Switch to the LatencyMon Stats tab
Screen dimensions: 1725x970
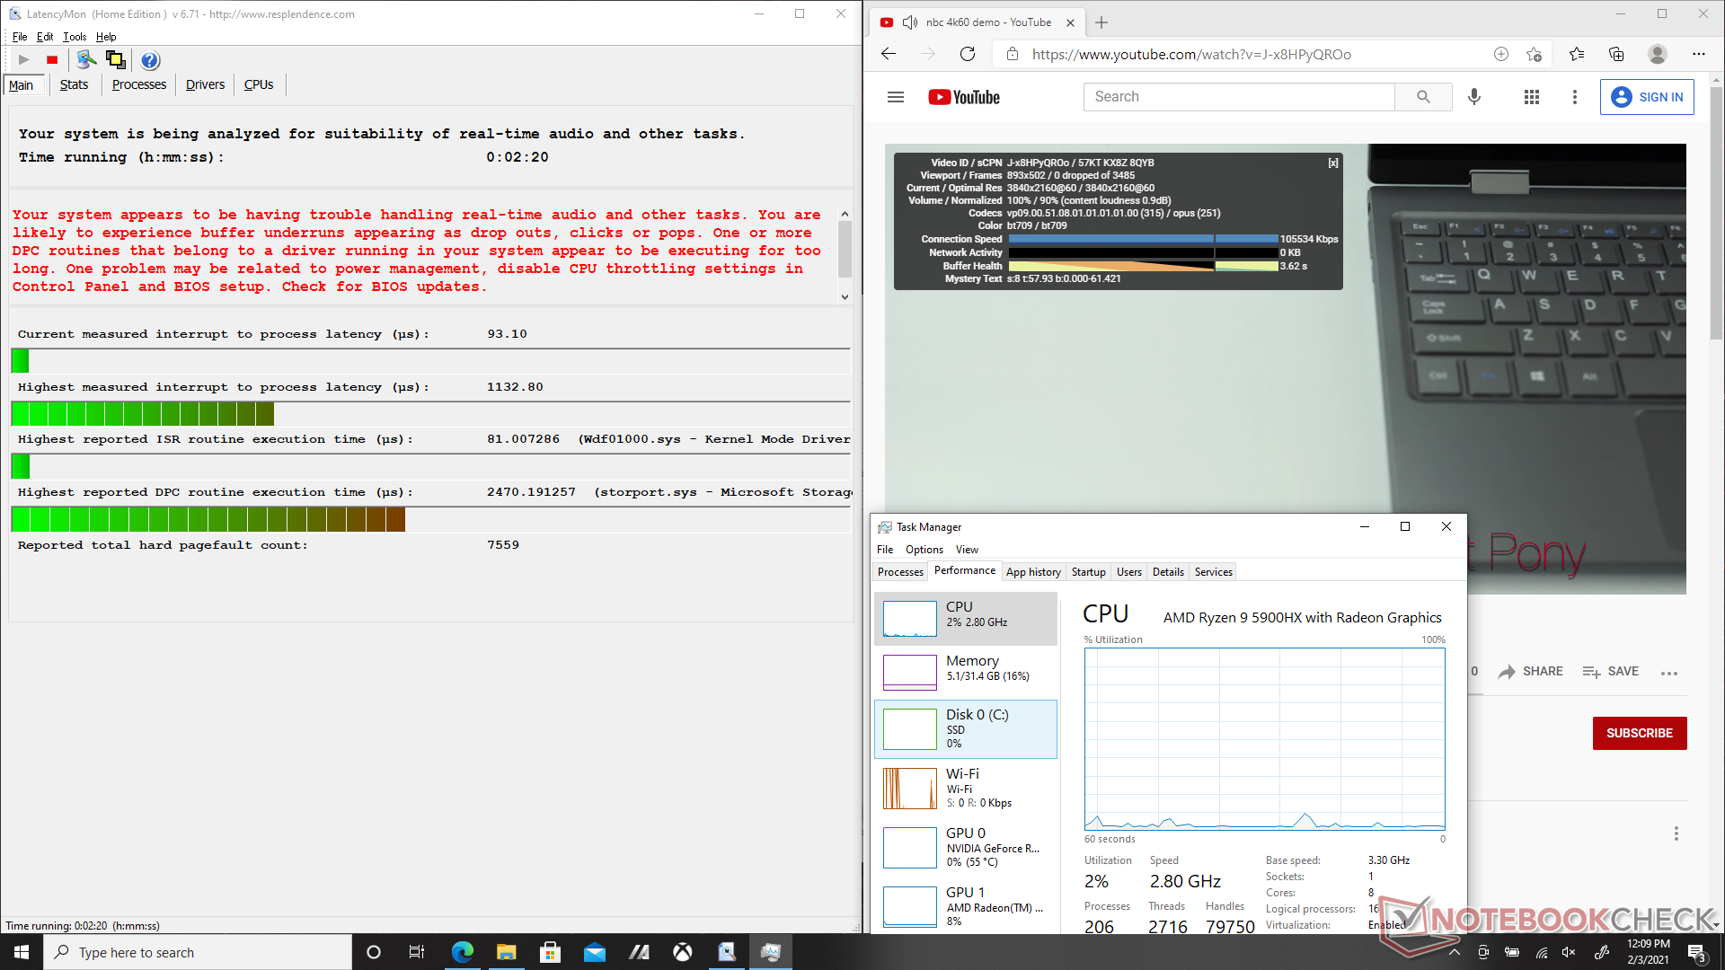[74, 84]
